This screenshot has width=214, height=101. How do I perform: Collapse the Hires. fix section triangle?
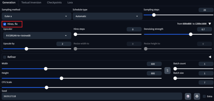(x=210, y=24)
